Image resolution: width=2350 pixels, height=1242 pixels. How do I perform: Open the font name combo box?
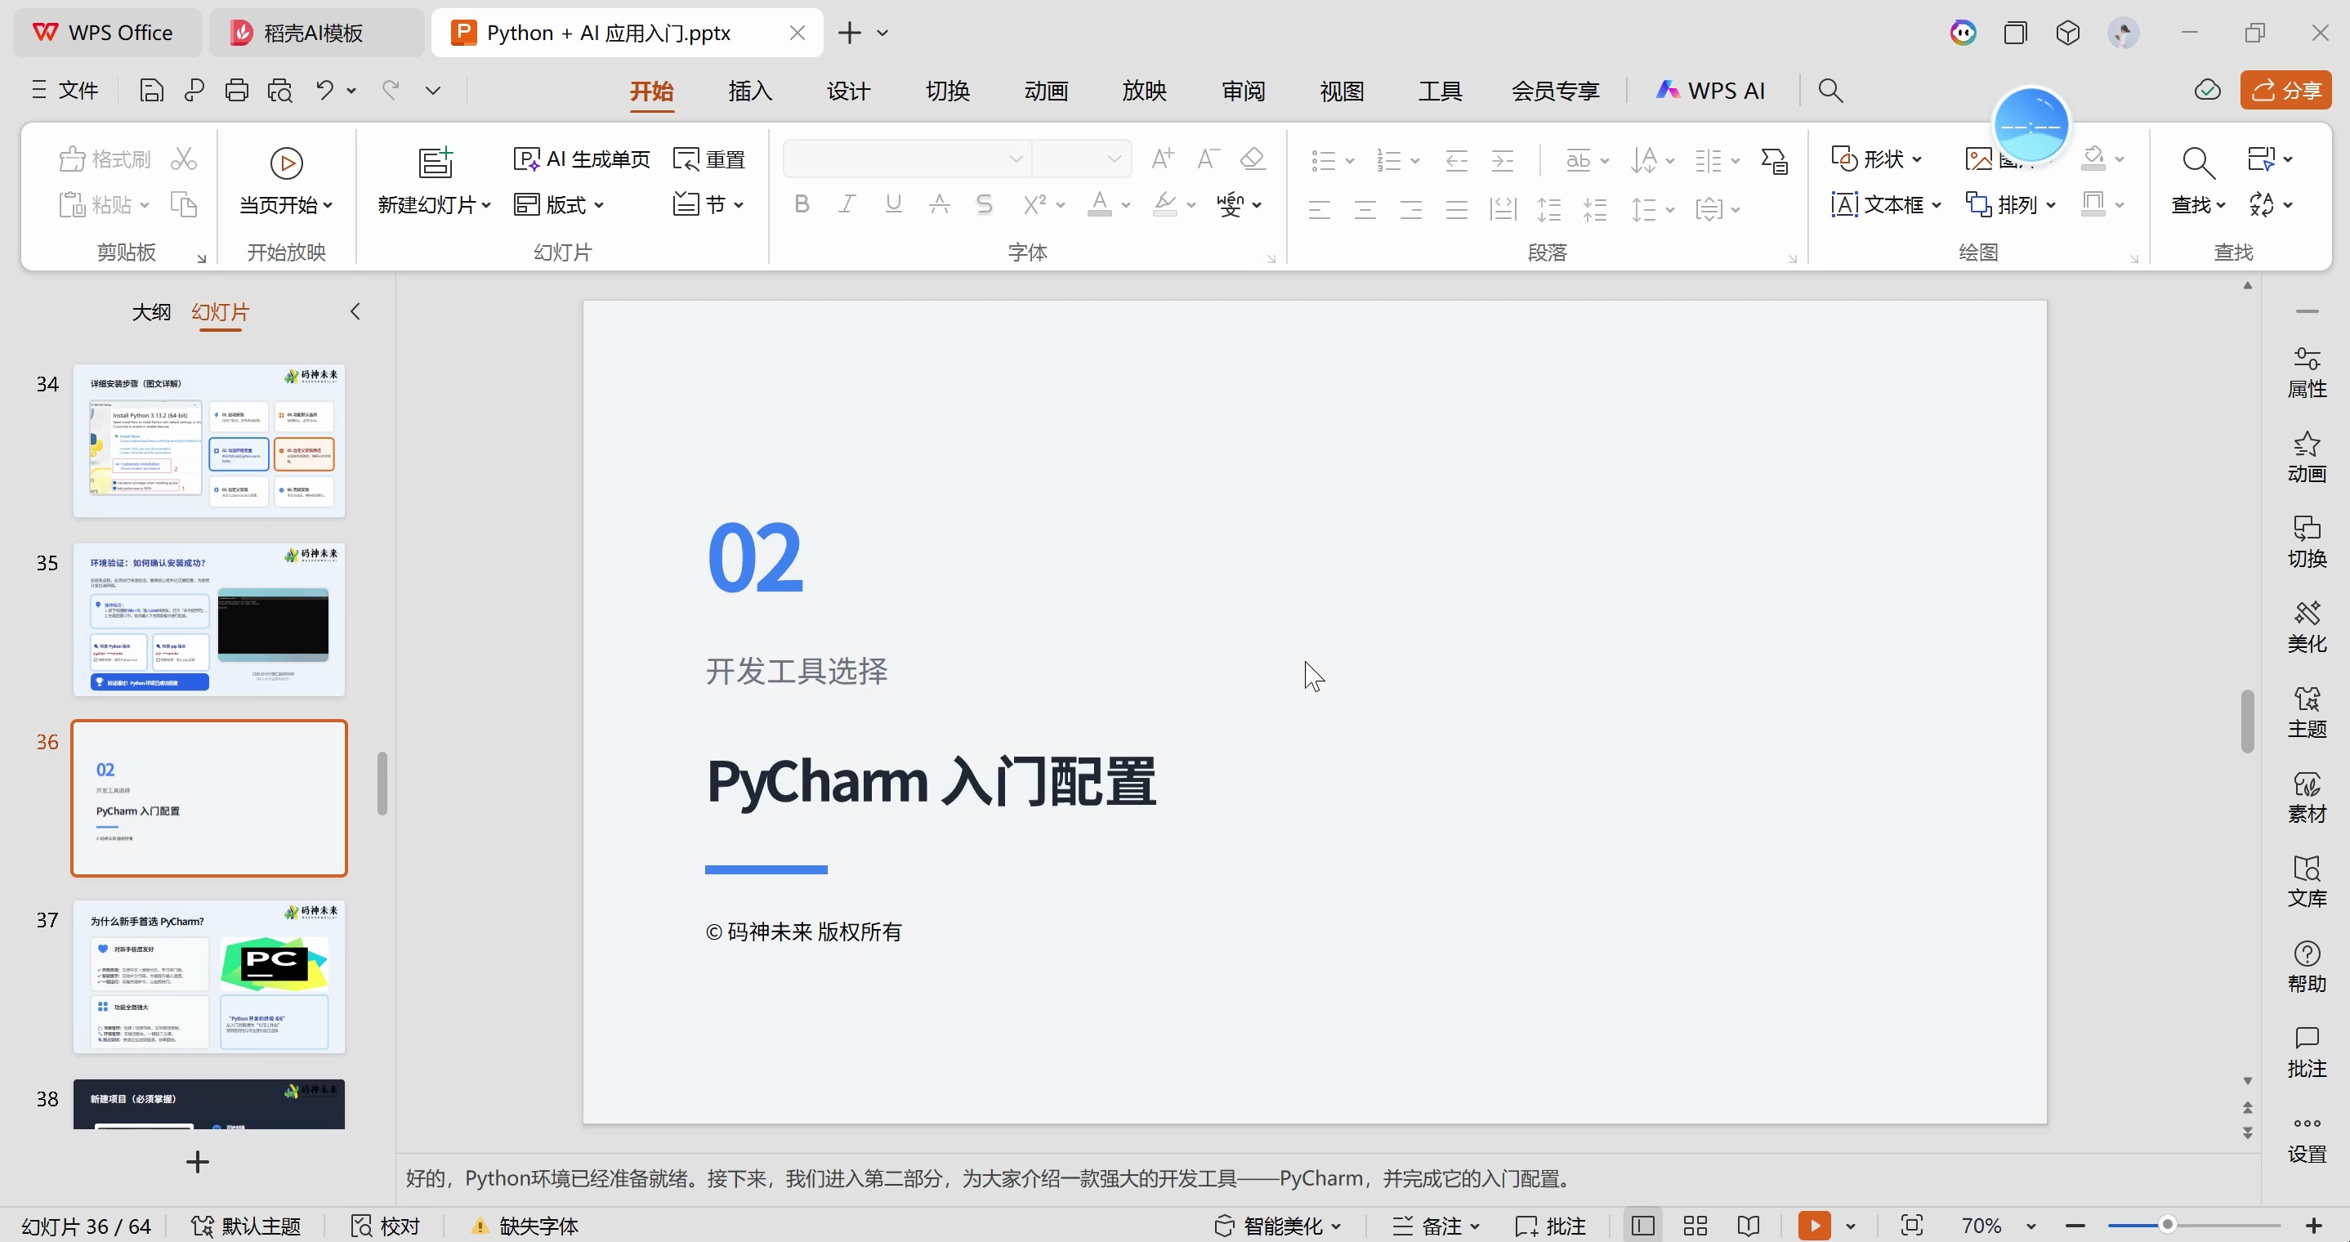point(908,159)
